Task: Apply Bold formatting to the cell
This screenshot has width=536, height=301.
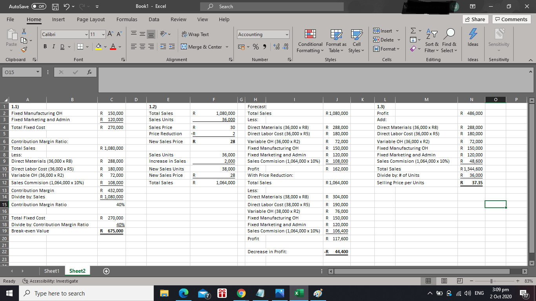Action: (x=45, y=47)
